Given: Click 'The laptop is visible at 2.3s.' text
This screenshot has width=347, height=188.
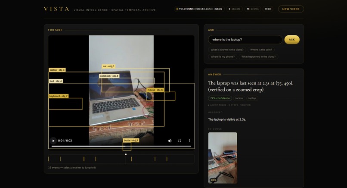Looking at the screenshot, I should (227, 119).
